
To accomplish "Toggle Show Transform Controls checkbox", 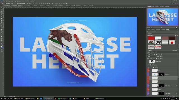I will [x=16, y=4].
